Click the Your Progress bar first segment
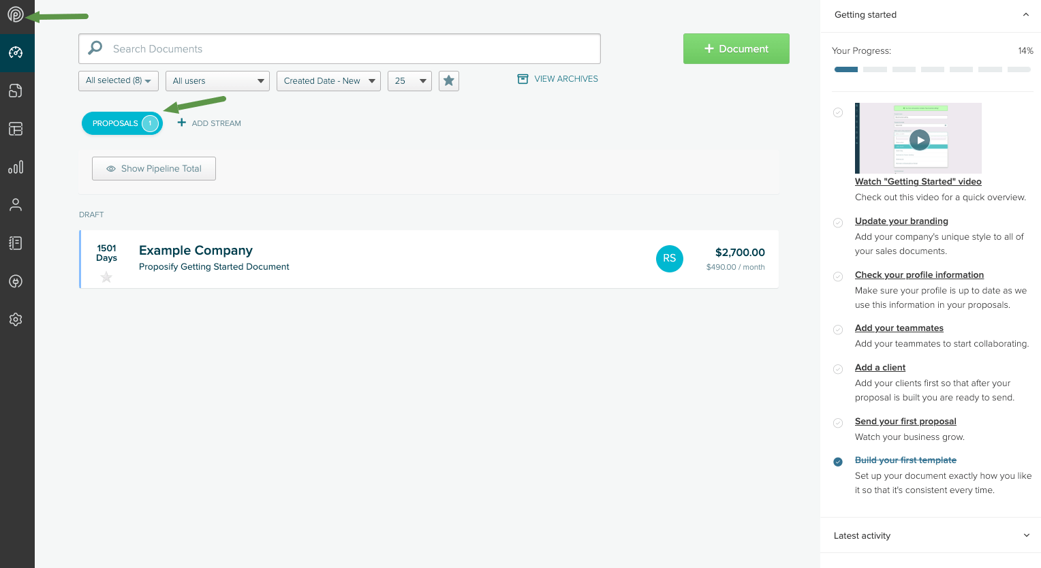The height and width of the screenshot is (568, 1041). (846, 69)
